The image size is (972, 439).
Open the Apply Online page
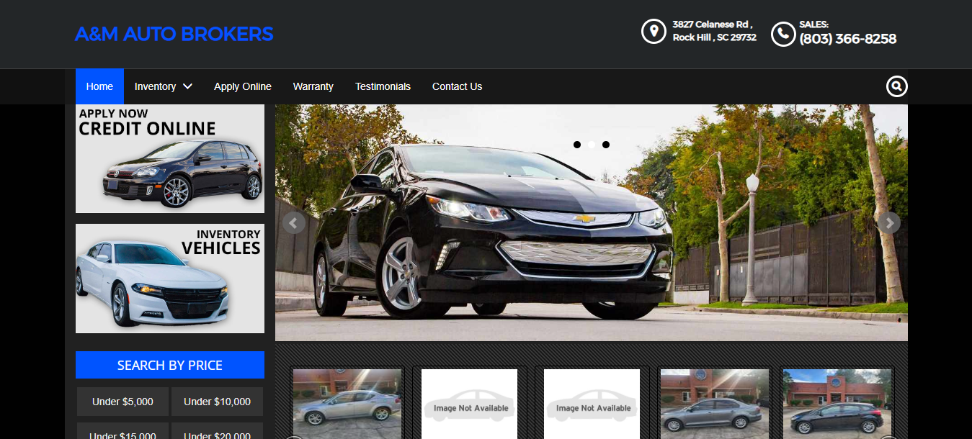[x=243, y=86]
